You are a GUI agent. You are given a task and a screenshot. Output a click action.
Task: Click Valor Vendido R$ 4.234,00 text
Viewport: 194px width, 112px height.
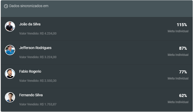point(38,34)
